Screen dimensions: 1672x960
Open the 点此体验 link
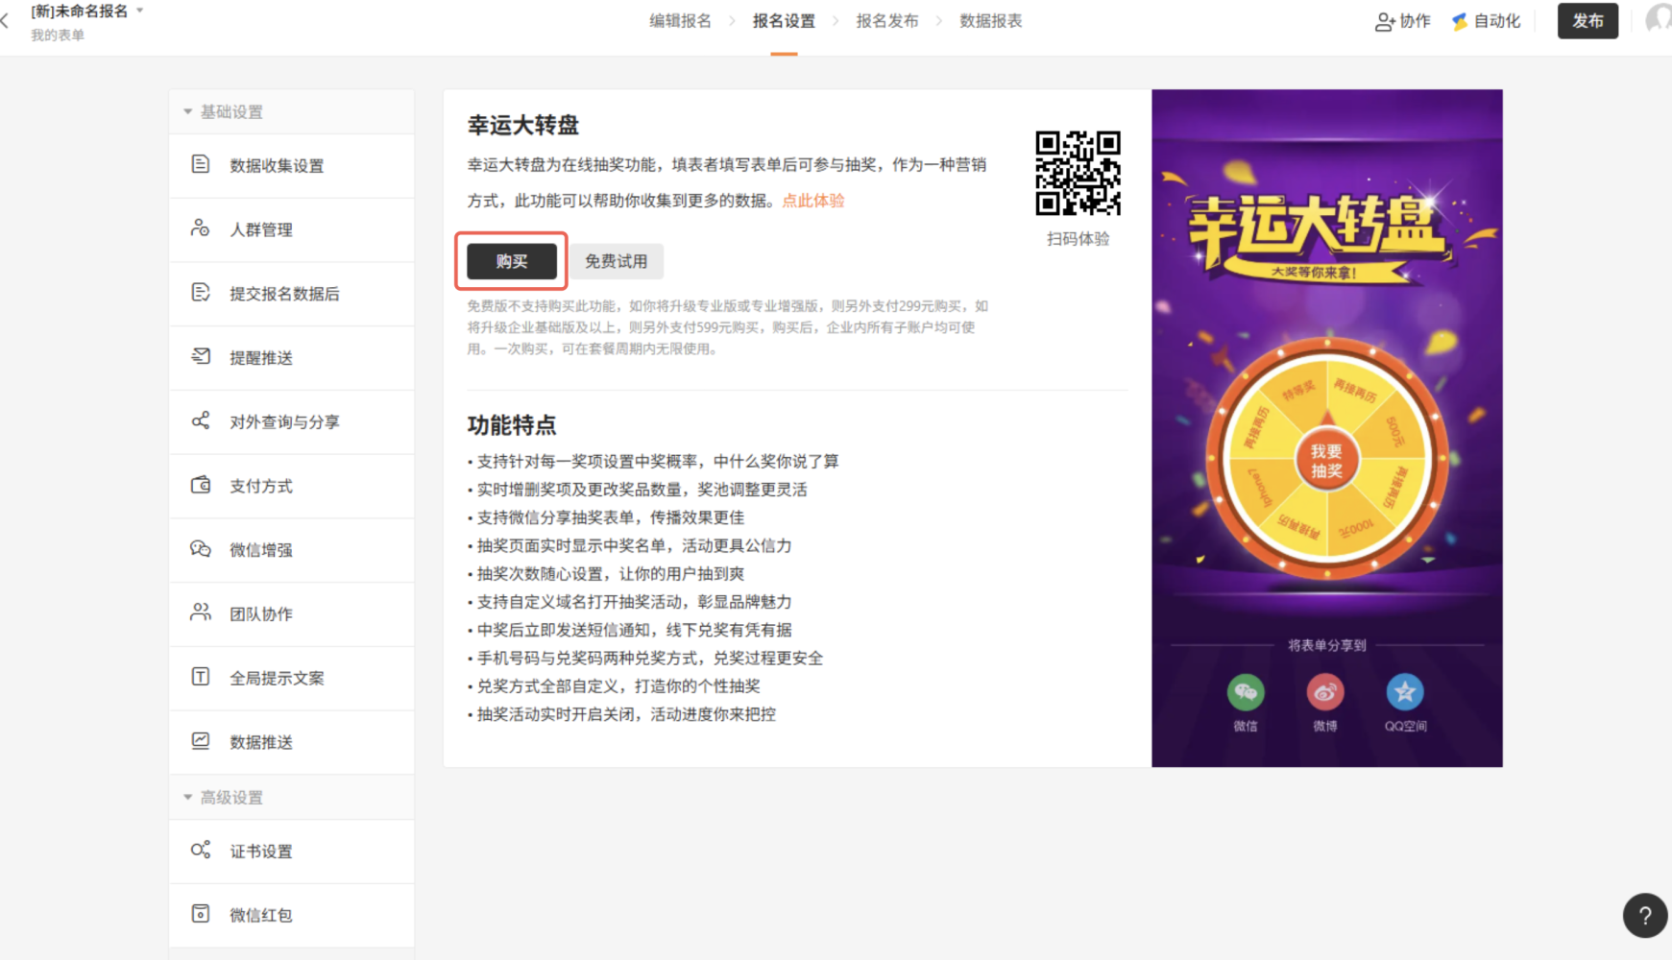coord(812,201)
